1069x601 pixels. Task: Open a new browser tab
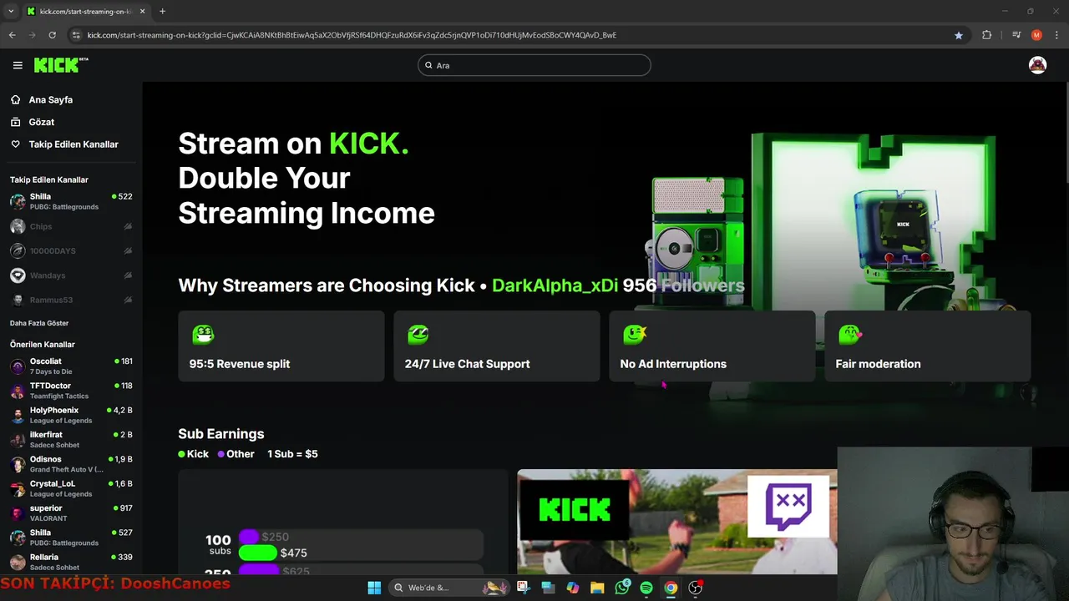click(162, 12)
